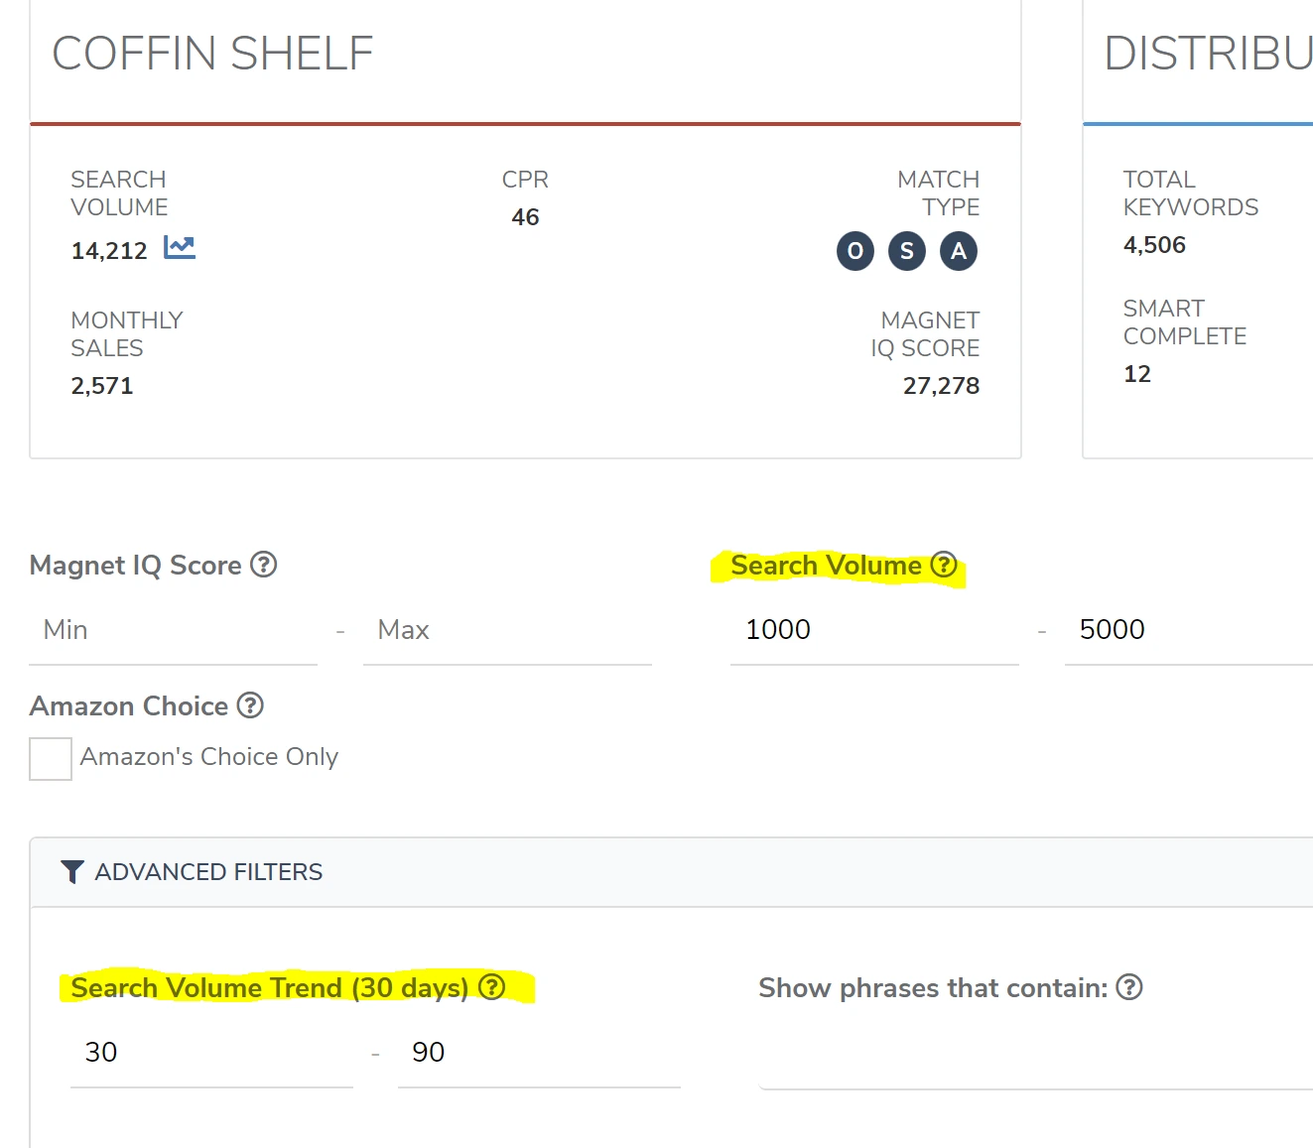Collapse the Advanced Filters section
Screen dimensions: 1313x1148
[208, 872]
